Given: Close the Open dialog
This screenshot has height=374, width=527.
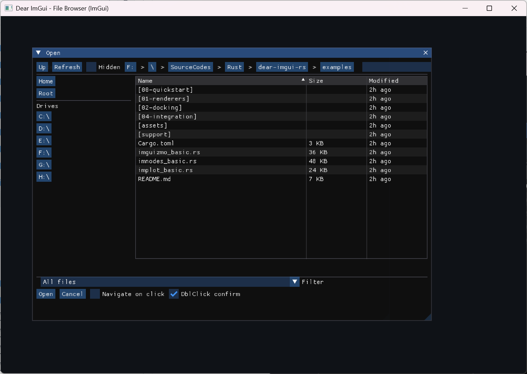Looking at the screenshot, I should [426, 53].
